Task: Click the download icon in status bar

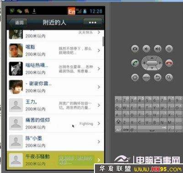Action: (34, 11)
